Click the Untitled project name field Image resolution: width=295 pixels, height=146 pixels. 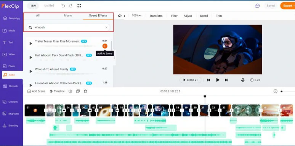pyautogui.click(x=49, y=6)
